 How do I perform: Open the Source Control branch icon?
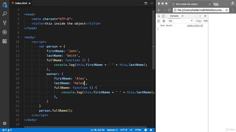(5, 23)
